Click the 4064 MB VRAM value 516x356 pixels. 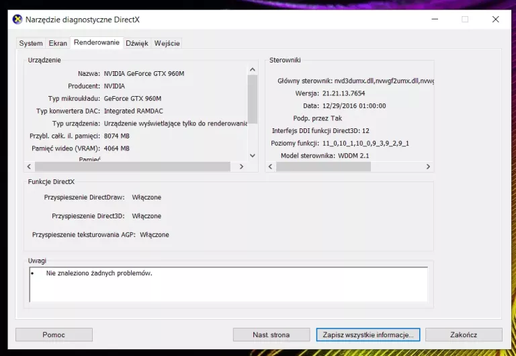pos(116,148)
